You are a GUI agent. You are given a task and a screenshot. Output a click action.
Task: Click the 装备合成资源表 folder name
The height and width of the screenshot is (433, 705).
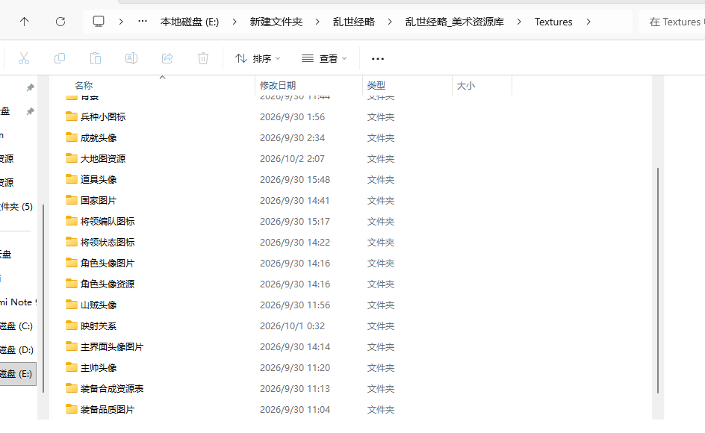tap(112, 388)
